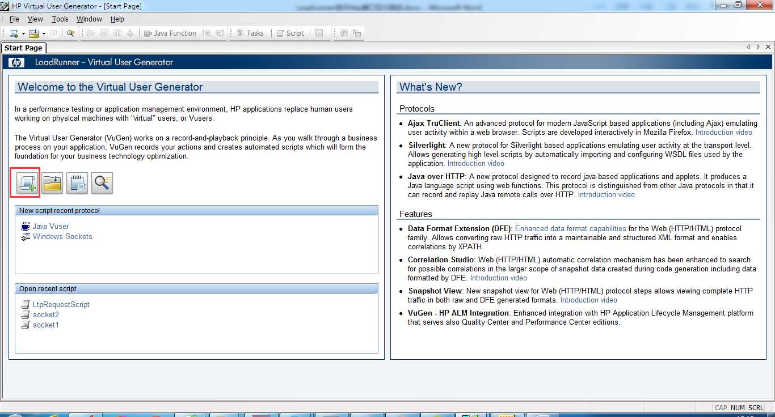The height and width of the screenshot is (417, 775).
Task: Click the large Open Script folder button
Action: click(x=52, y=183)
